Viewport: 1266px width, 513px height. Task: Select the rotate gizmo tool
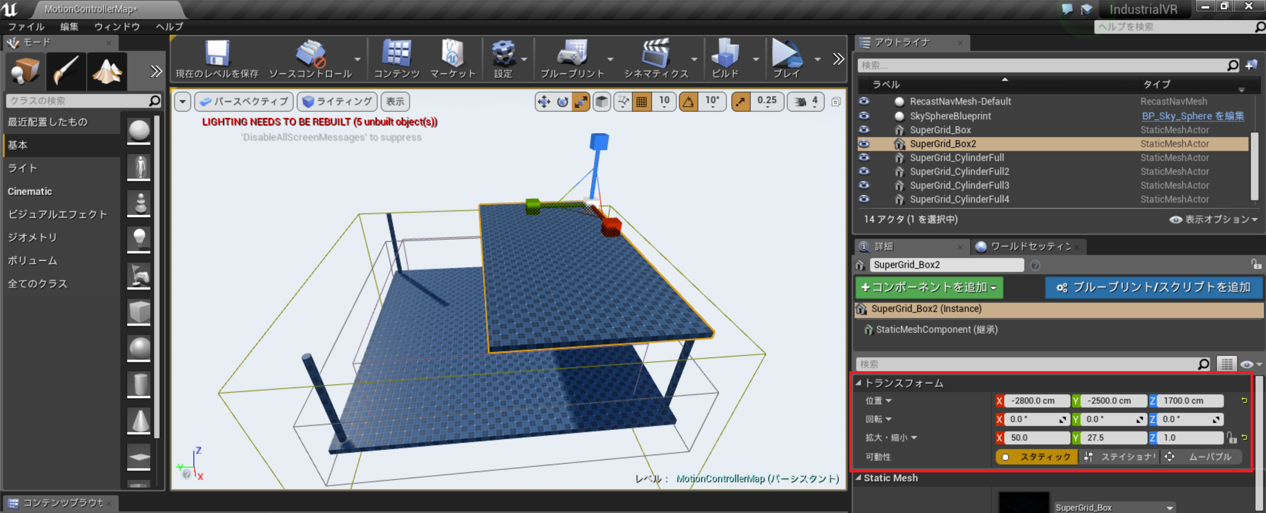[563, 102]
